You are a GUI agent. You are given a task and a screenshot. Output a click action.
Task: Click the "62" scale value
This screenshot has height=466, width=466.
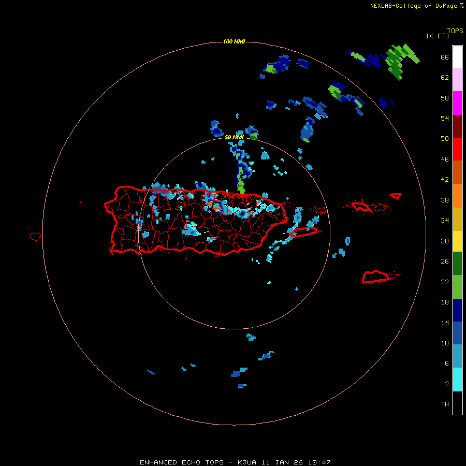point(445,78)
